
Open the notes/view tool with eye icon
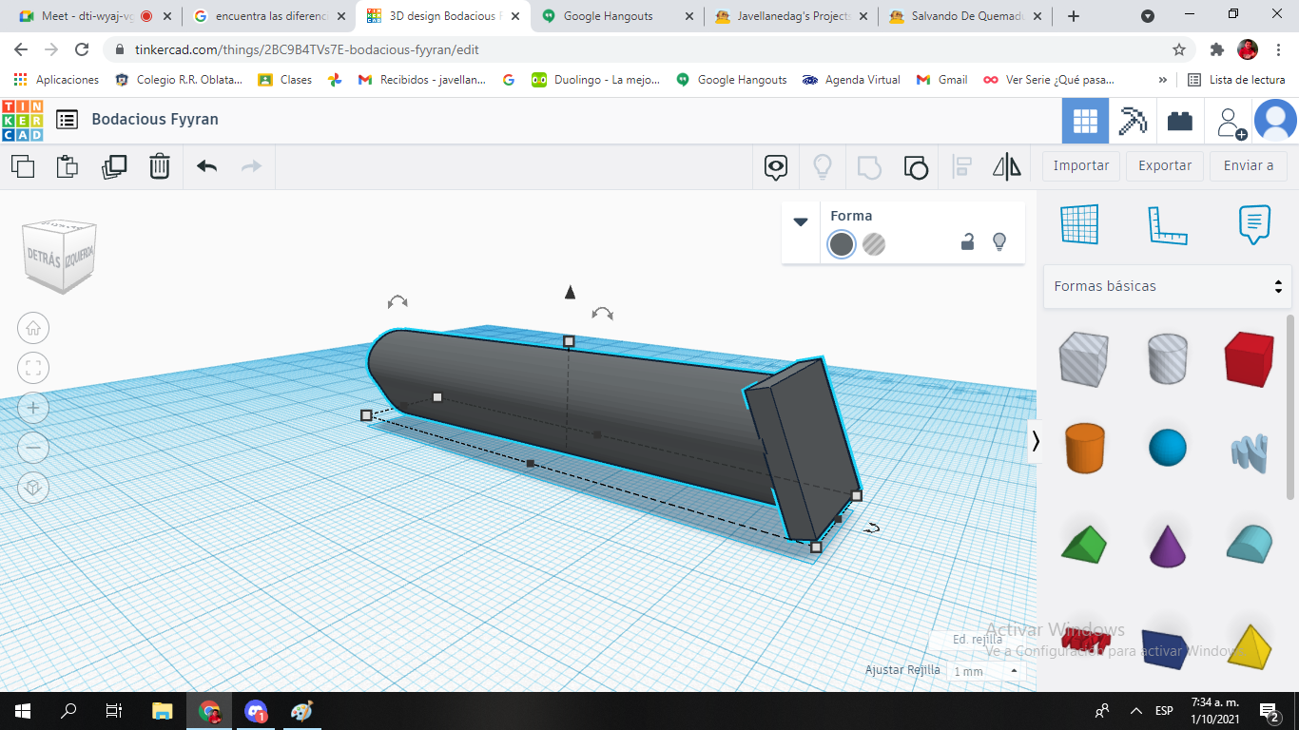(x=776, y=167)
